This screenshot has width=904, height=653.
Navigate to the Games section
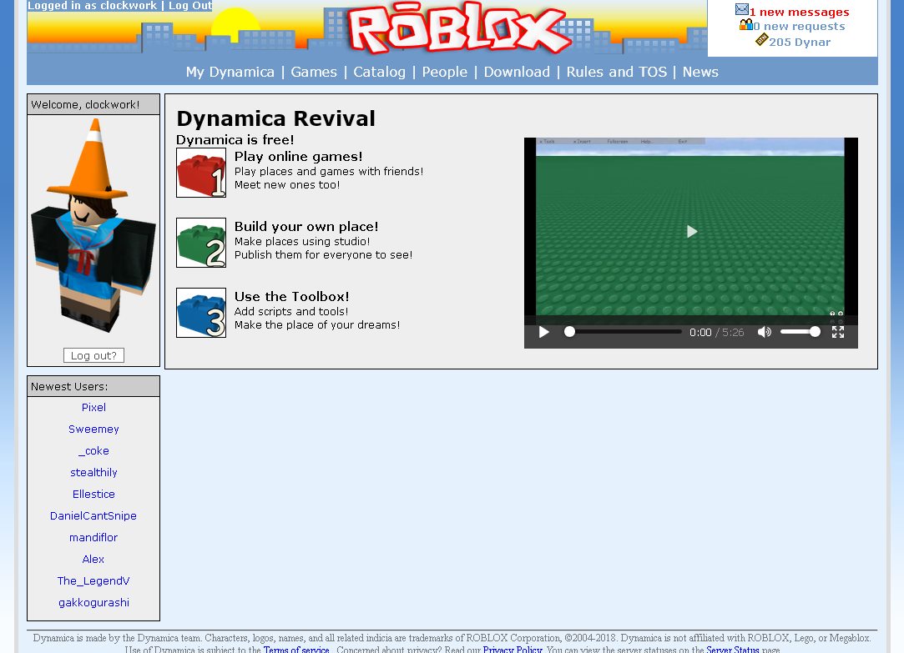pyautogui.click(x=314, y=72)
